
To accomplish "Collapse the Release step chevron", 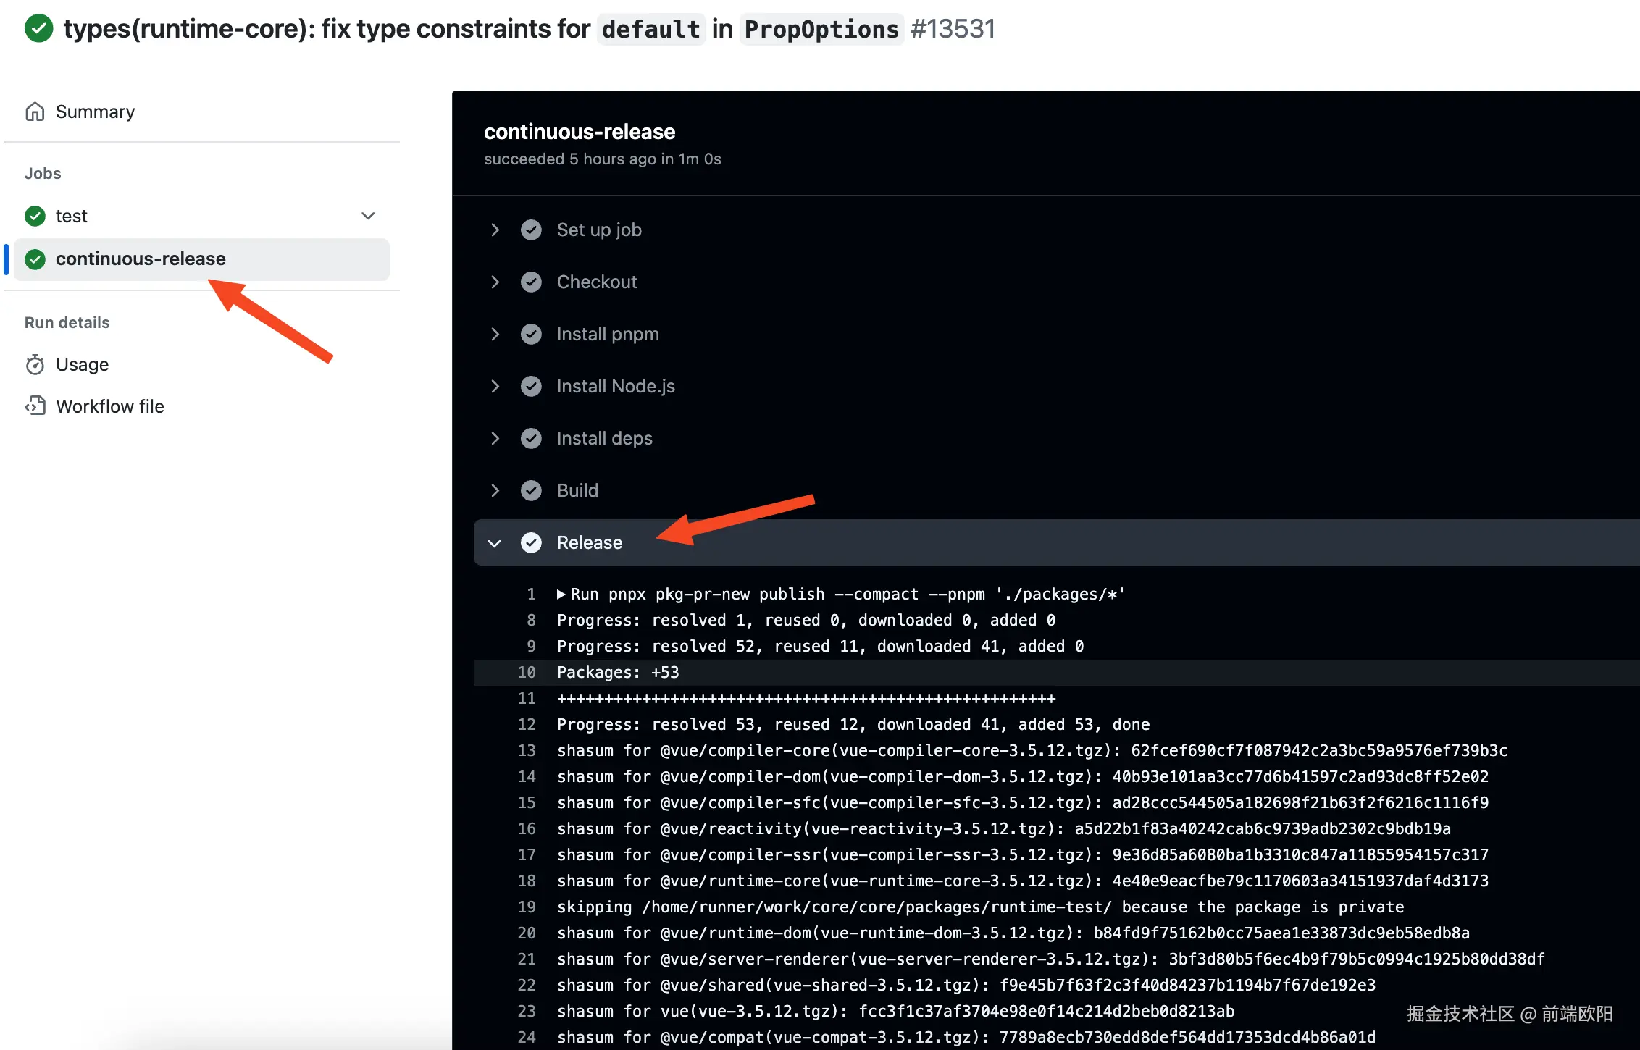I will [495, 543].
